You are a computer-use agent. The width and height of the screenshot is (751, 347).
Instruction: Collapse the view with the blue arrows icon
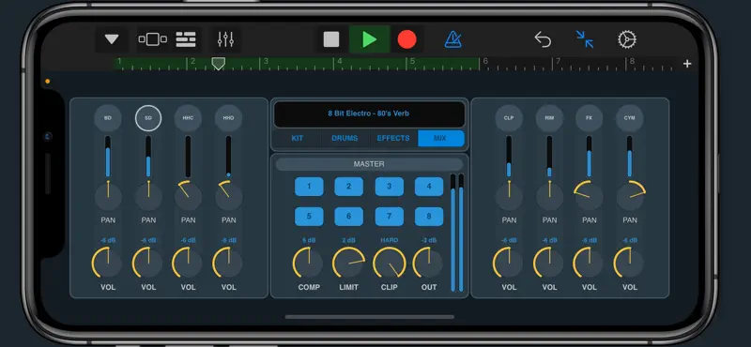click(x=584, y=39)
